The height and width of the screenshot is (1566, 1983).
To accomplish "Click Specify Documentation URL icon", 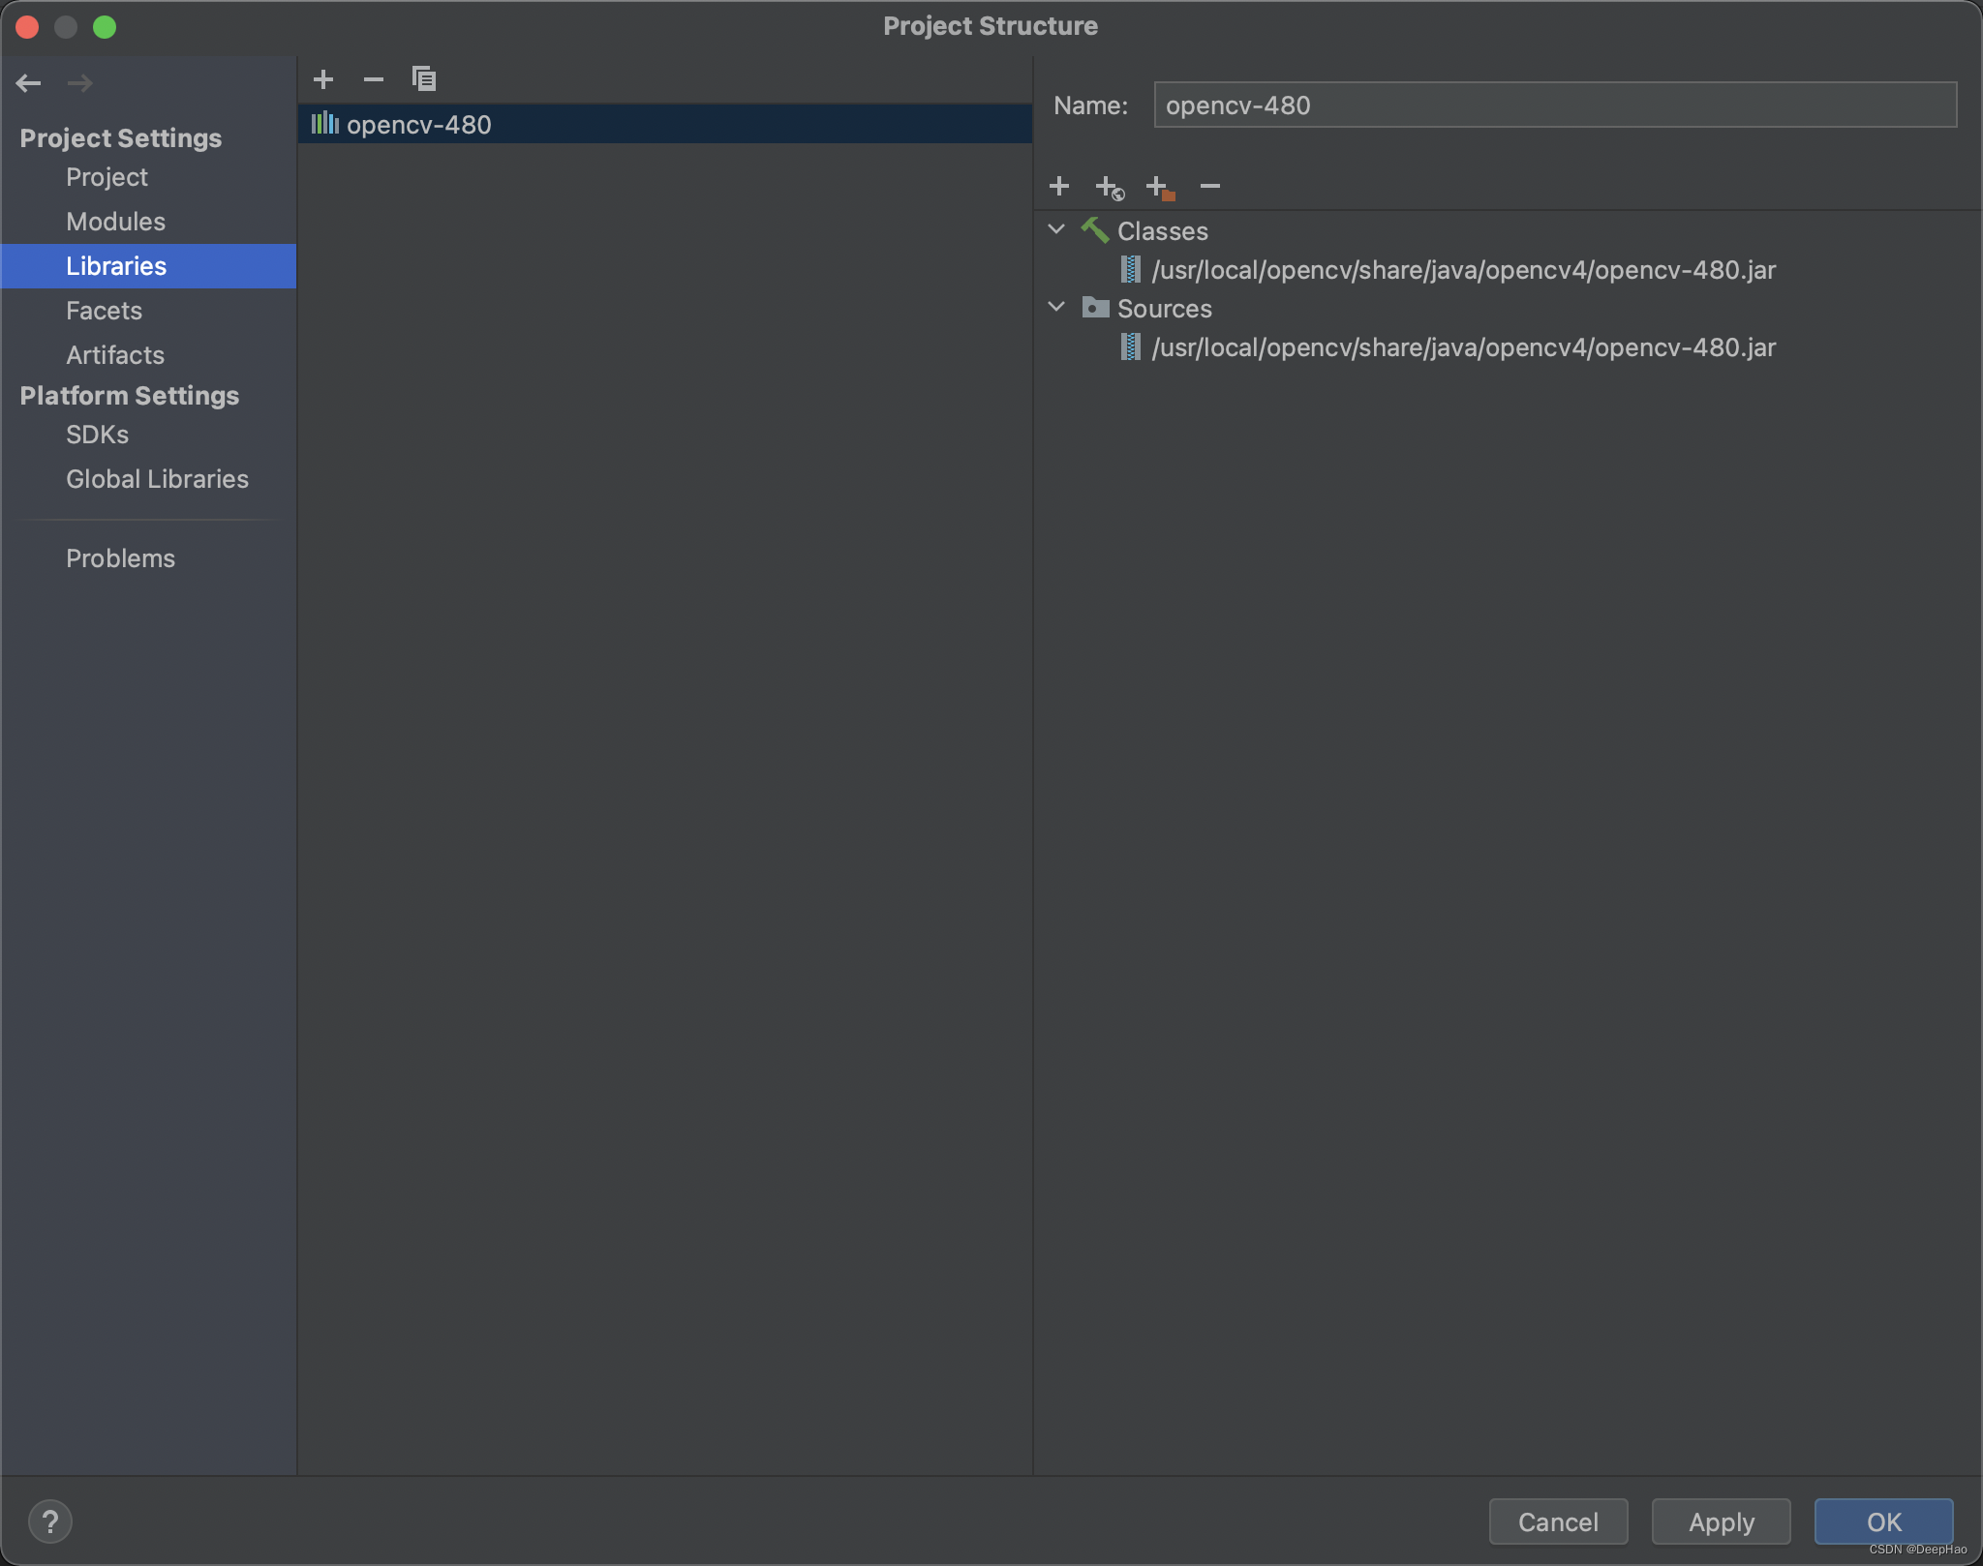I will pyautogui.click(x=1110, y=187).
